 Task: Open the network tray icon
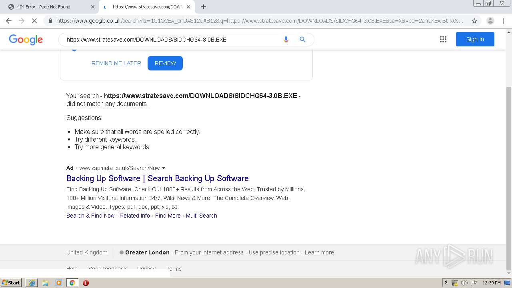click(x=455, y=283)
